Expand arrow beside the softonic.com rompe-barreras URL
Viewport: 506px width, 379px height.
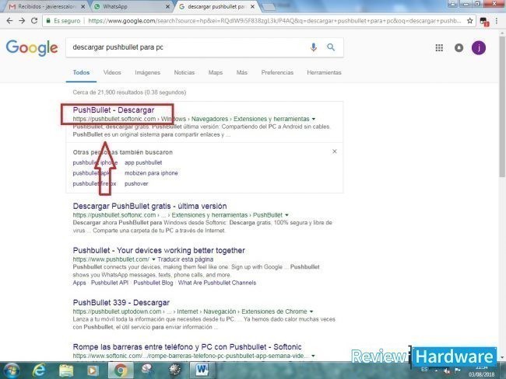[x=313, y=356]
